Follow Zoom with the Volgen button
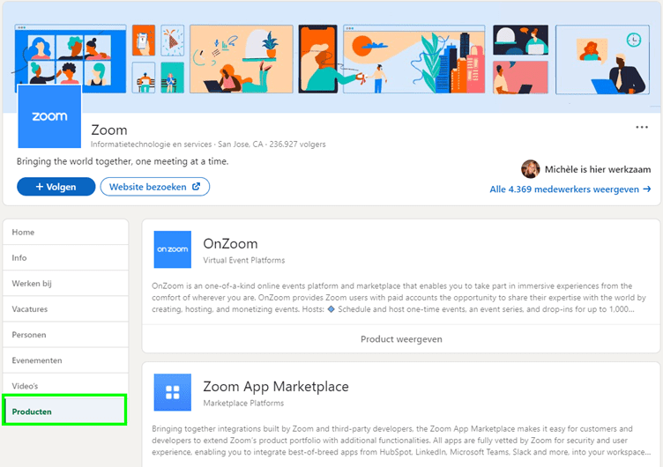Screen dimensions: 663x467 pyautogui.click(x=56, y=187)
